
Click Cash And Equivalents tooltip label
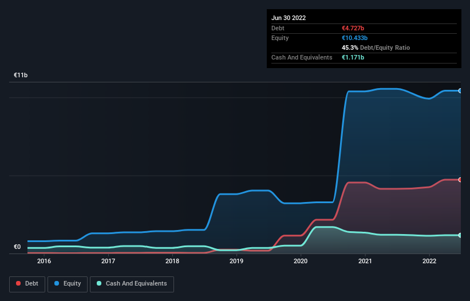[x=302, y=57]
